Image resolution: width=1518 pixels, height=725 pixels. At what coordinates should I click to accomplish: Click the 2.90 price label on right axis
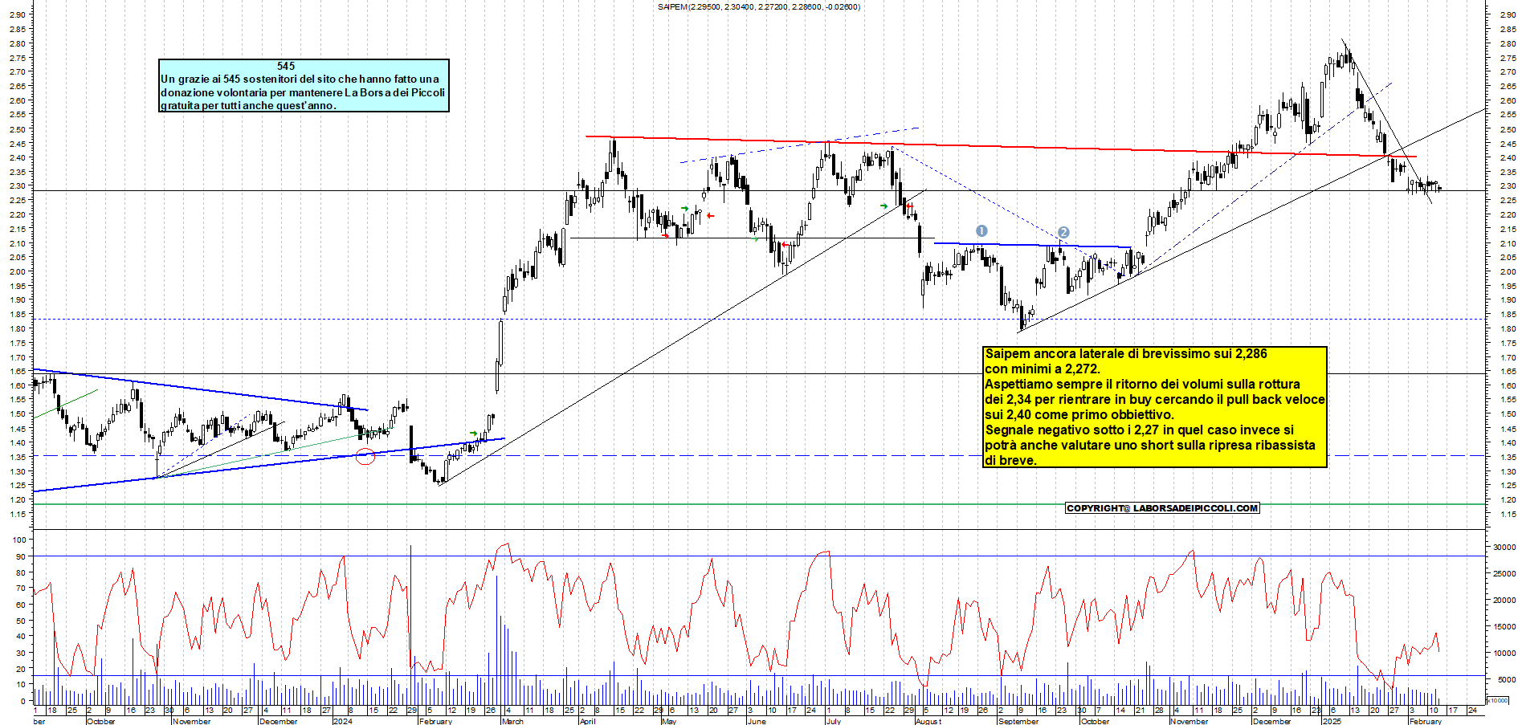point(1508,14)
